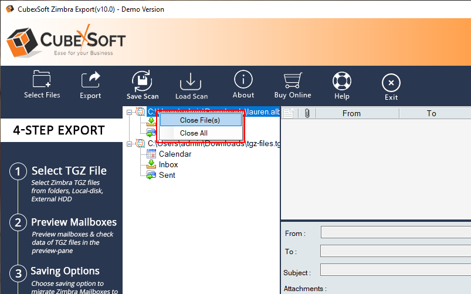471x294 pixels.
Task: Select the Inbox folder under tgz-files
Action: [168, 164]
